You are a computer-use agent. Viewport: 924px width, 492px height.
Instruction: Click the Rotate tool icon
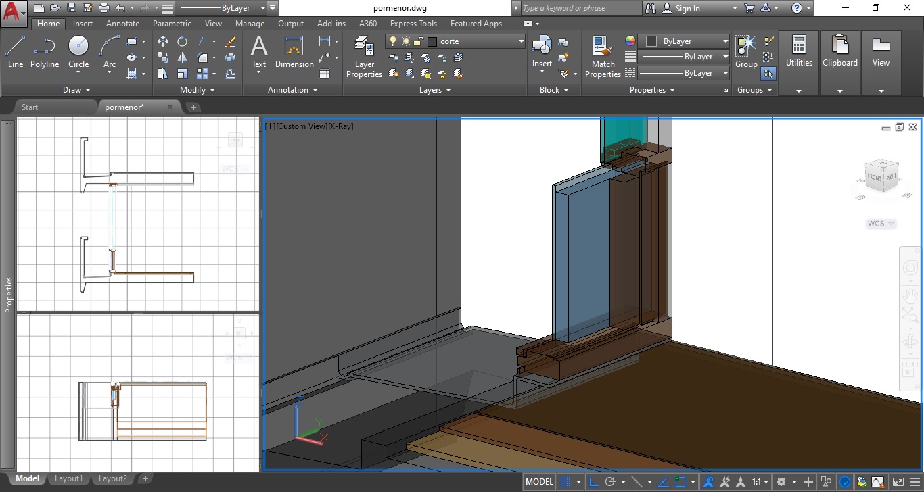(x=183, y=41)
